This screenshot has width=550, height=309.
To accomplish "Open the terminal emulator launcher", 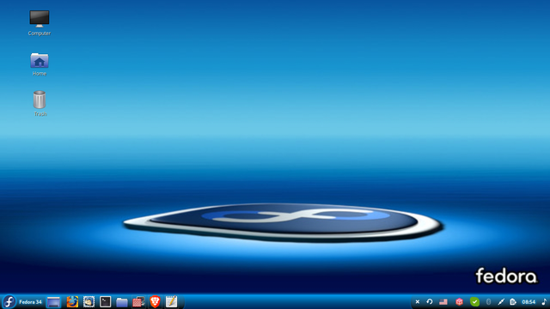I will pos(105,301).
